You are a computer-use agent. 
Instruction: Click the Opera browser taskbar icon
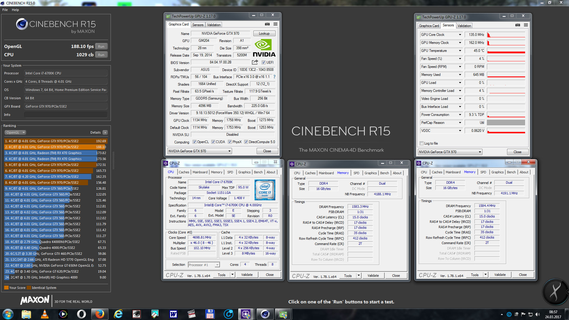[x=81, y=314]
